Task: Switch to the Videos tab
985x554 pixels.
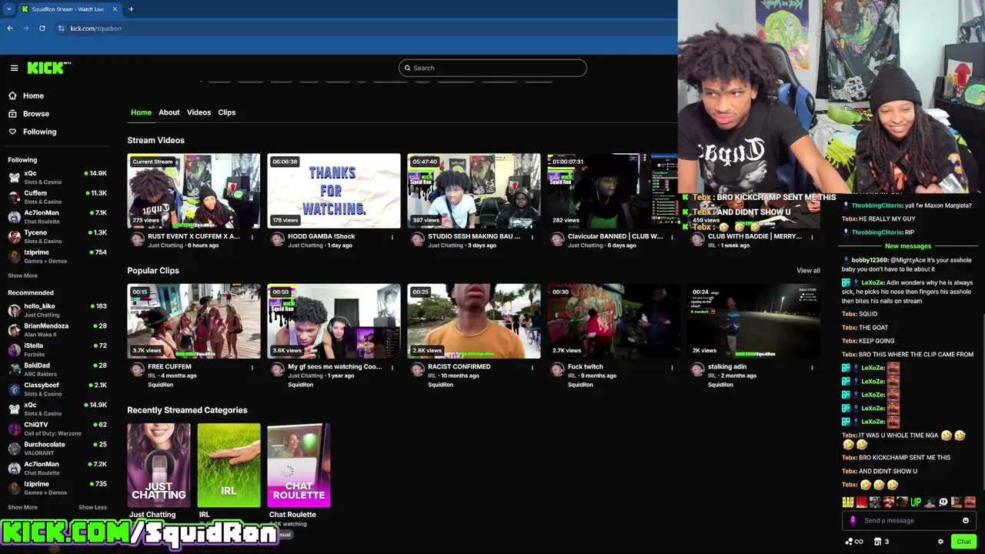Action: pyautogui.click(x=199, y=112)
